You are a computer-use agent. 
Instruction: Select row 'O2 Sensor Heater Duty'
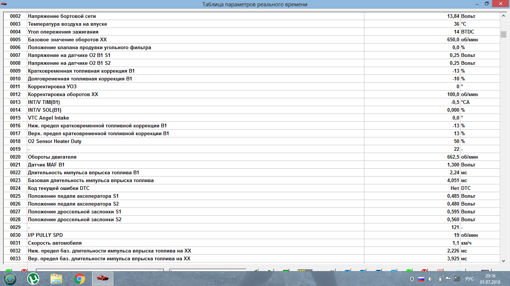pyautogui.click(x=252, y=142)
